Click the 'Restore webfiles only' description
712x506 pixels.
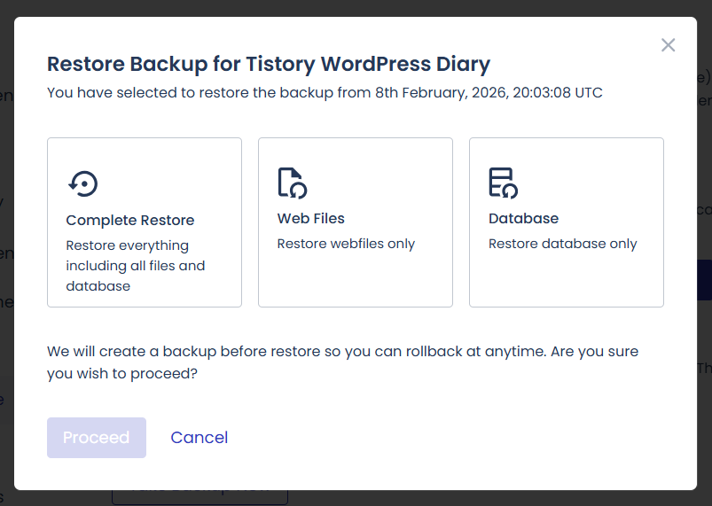[346, 244]
